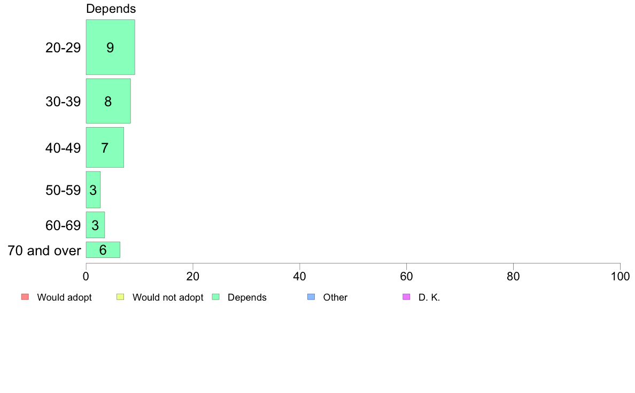Click the D. K. legend label text
This screenshot has height=393, width=635.
point(429,297)
